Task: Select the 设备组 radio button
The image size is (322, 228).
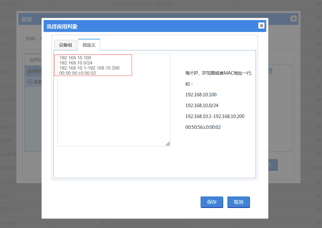Action: (30, 82)
